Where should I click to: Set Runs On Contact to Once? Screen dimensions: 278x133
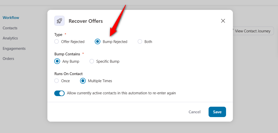click(57, 81)
